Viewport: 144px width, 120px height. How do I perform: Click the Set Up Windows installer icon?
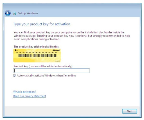point(14,13)
